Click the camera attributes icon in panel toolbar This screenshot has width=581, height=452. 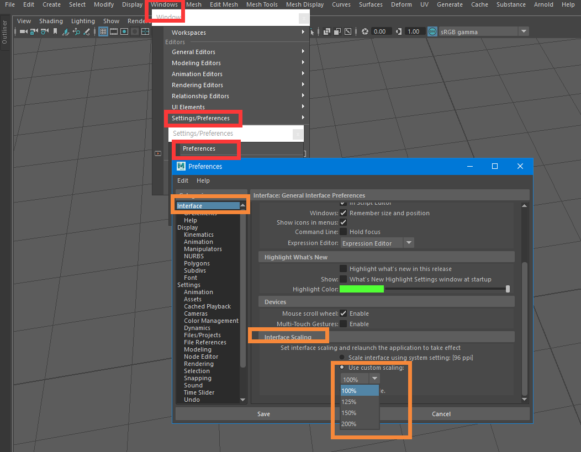coord(44,31)
